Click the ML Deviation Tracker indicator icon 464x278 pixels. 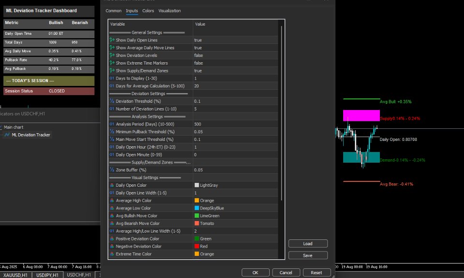(x=7, y=135)
